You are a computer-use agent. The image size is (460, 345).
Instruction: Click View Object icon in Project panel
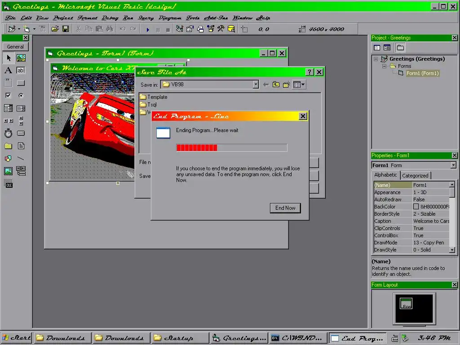point(387,48)
